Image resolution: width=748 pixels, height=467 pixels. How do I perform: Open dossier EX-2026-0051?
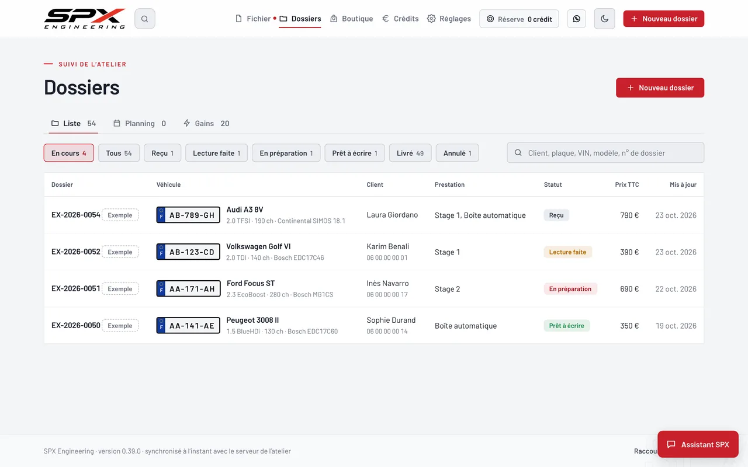click(x=76, y=288)
